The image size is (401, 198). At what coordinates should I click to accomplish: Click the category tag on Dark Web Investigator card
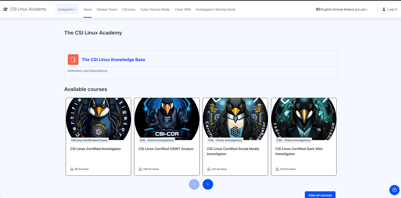[x=294, y=140]
